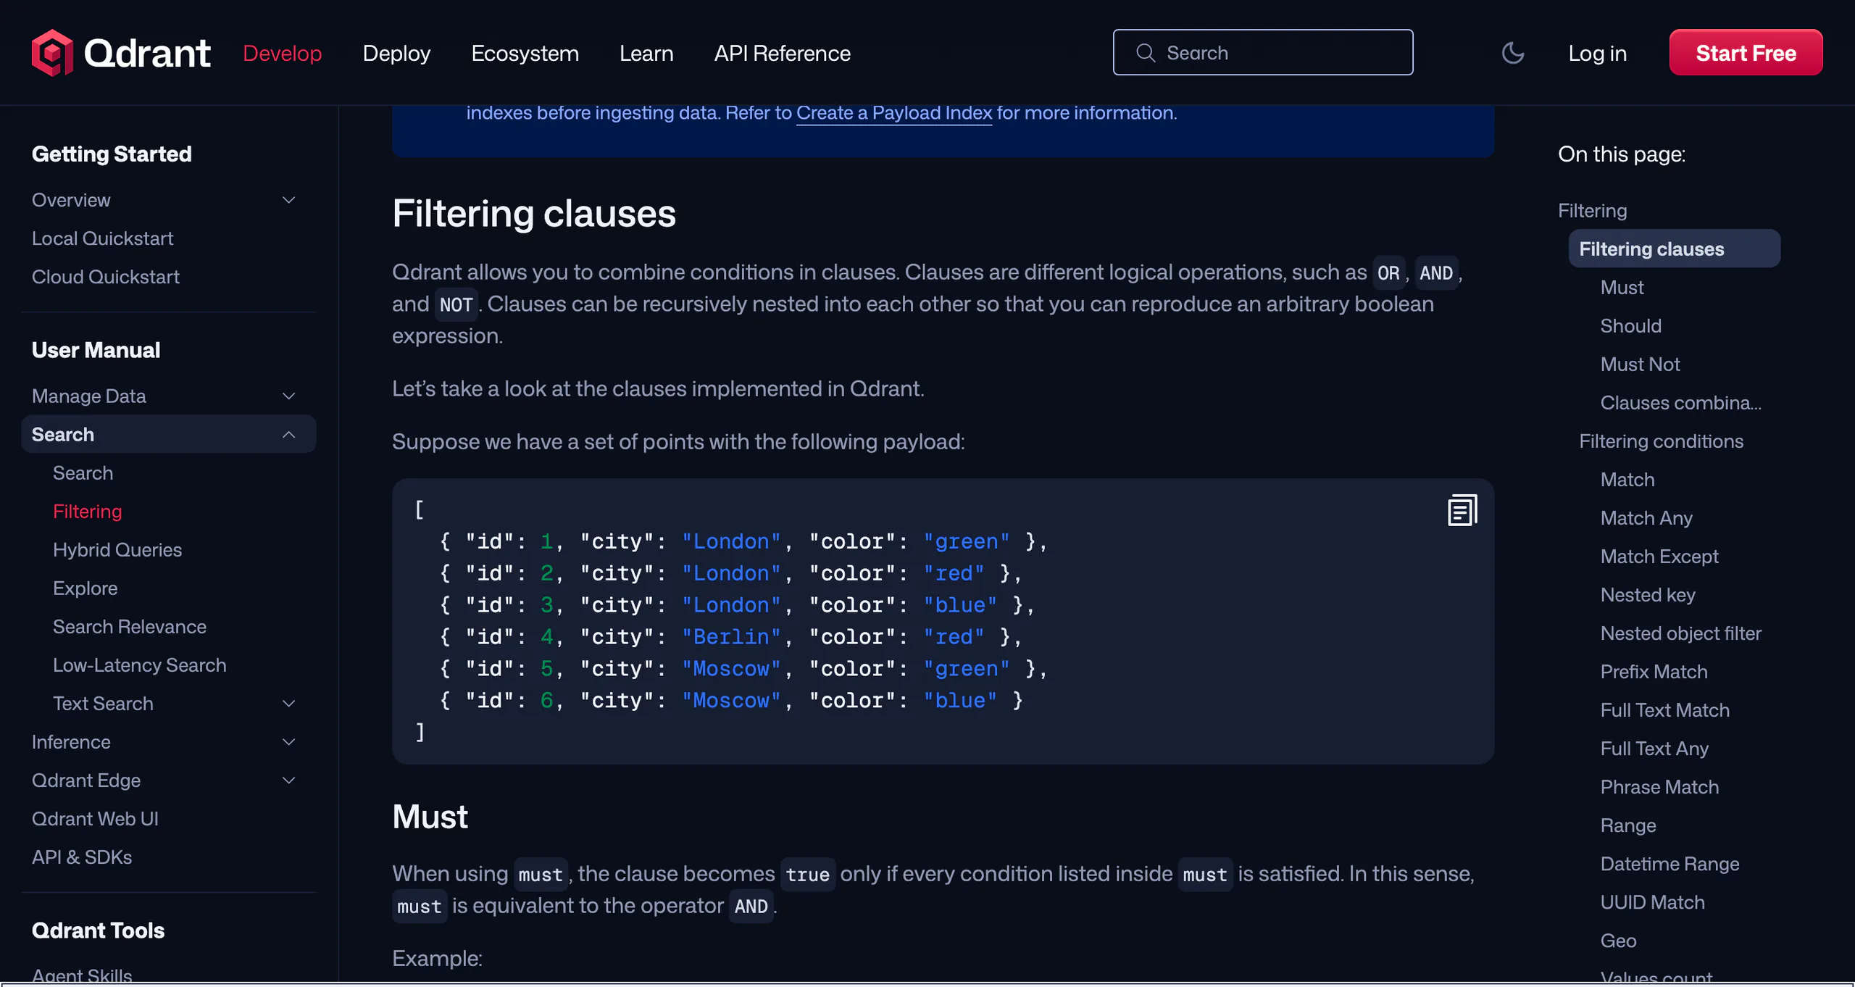This screenshot has height=987, width=1855.
Task: Click the Qdrant logo icon
Action: tap(52, 53)
